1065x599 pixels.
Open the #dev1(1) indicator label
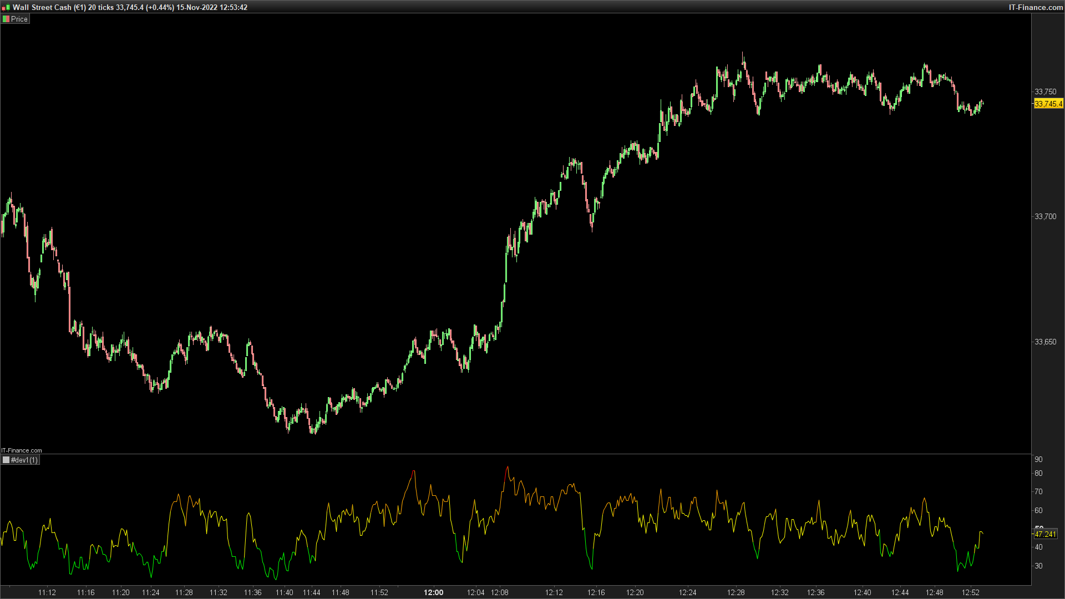tap(24, 460)
